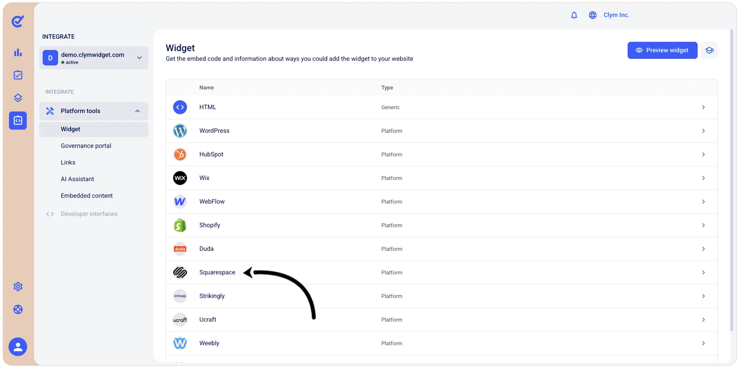Click the HTML code icon
739x368 pixels.
click(x=180, y=107)
